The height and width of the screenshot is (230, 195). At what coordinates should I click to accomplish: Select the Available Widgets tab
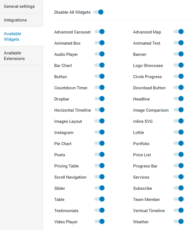point(13,37)
